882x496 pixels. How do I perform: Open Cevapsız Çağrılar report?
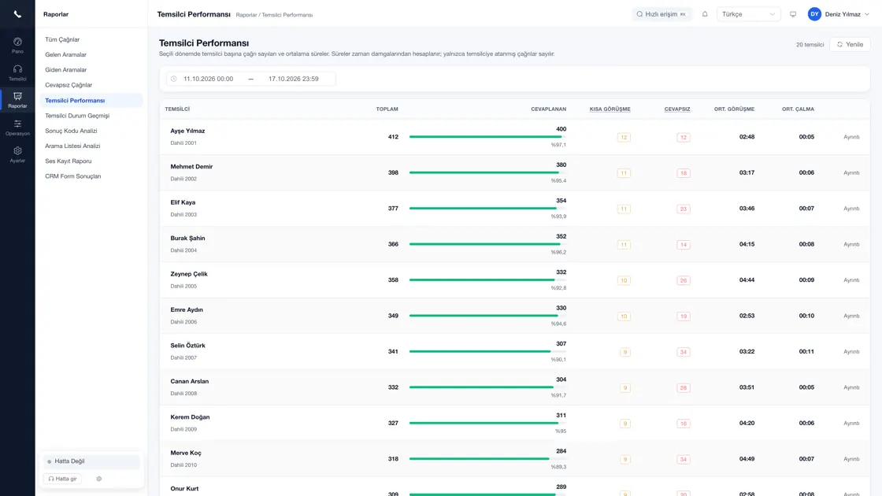[x=69, y=85]
